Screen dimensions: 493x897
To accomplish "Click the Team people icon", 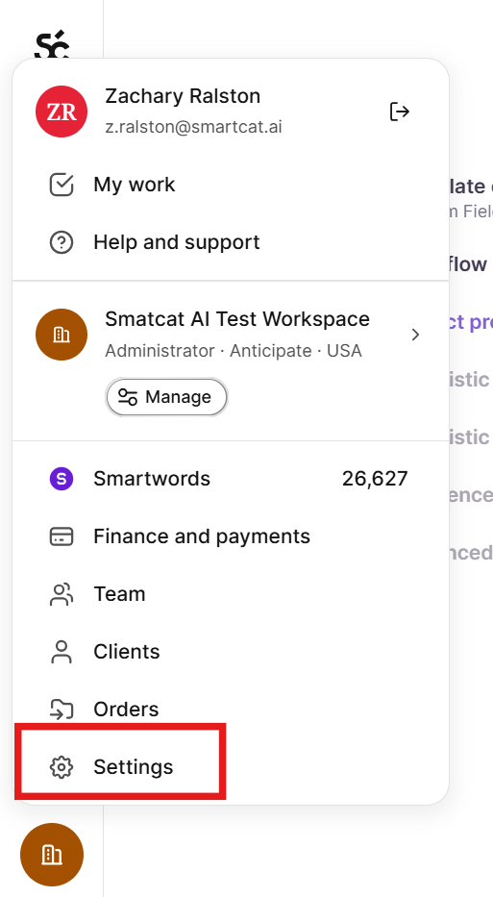I will (x=62, y=594).
